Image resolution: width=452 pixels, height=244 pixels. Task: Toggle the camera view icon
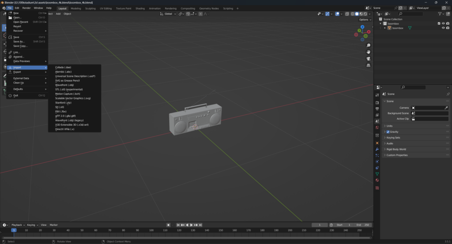369,59
